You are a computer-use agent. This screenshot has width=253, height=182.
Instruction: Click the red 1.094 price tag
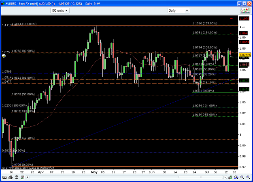[243, 33]
